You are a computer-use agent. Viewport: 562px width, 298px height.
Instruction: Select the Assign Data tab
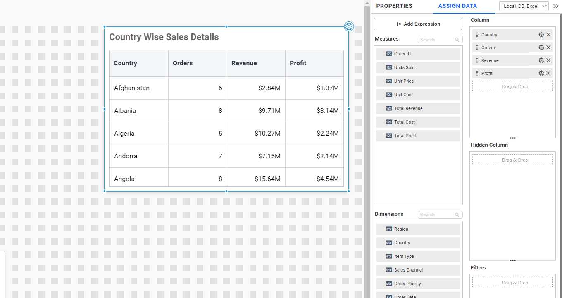(457, 6)
